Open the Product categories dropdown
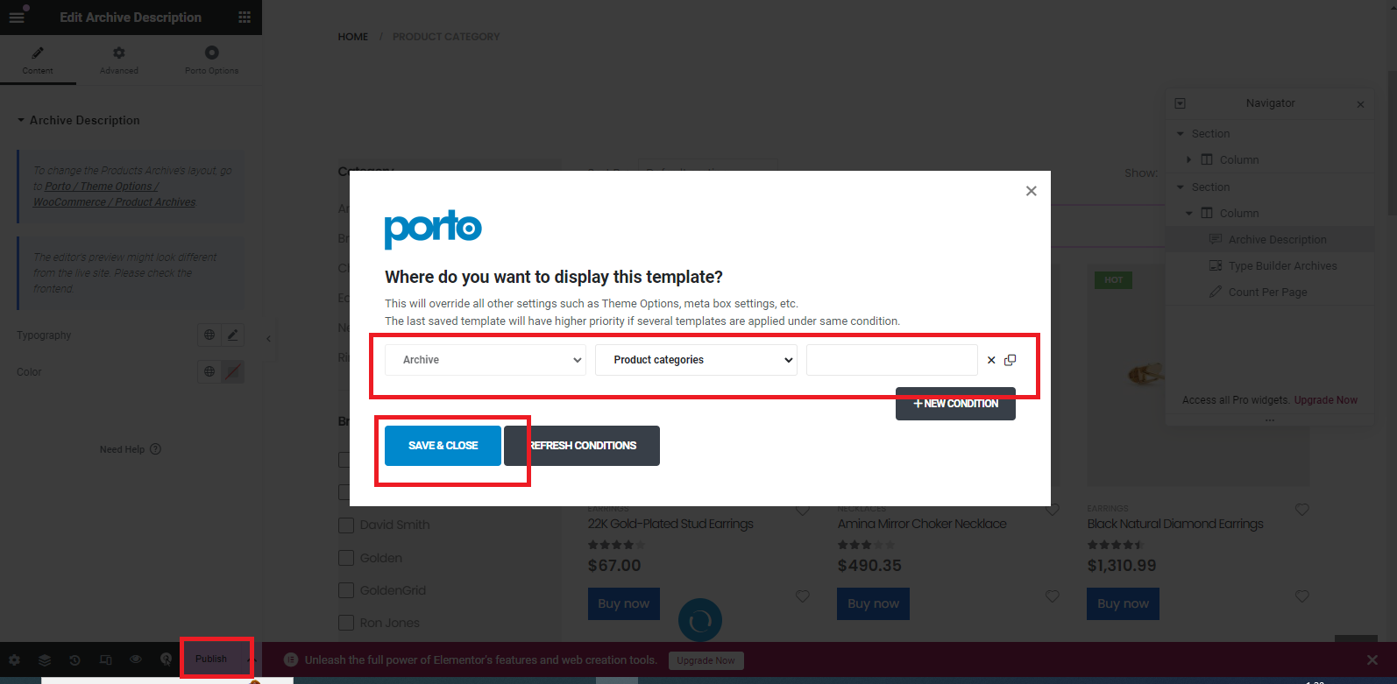Screen dimensions: 1397x684 (x=696, y=360)
